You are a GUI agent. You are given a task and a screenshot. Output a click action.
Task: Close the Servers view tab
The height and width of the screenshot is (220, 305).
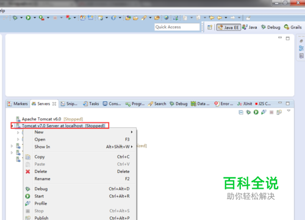click(x=54, y=104)
